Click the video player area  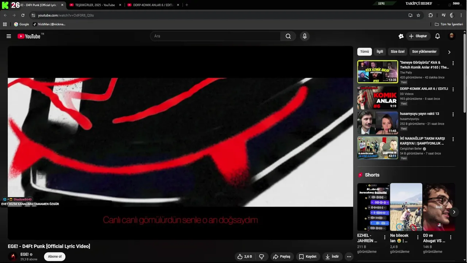coord(180,142)
